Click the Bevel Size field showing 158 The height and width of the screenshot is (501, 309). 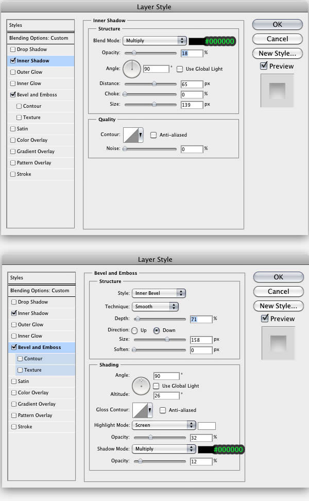coord(201,340)
